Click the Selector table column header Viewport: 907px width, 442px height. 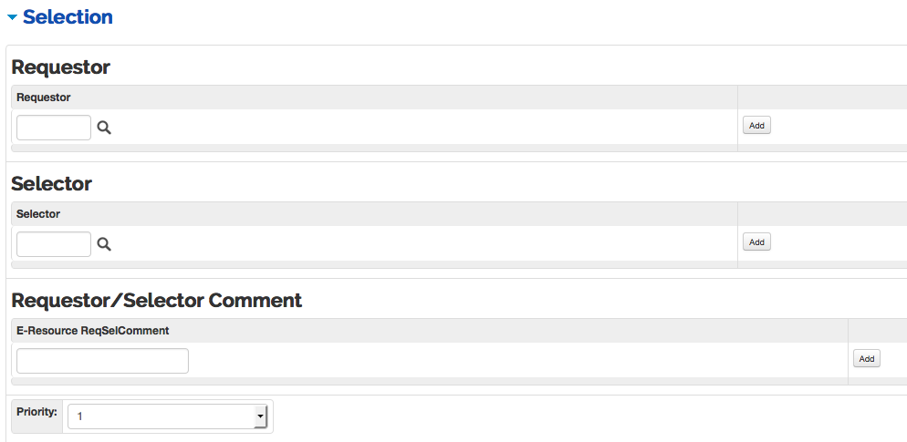click(38, 214)
